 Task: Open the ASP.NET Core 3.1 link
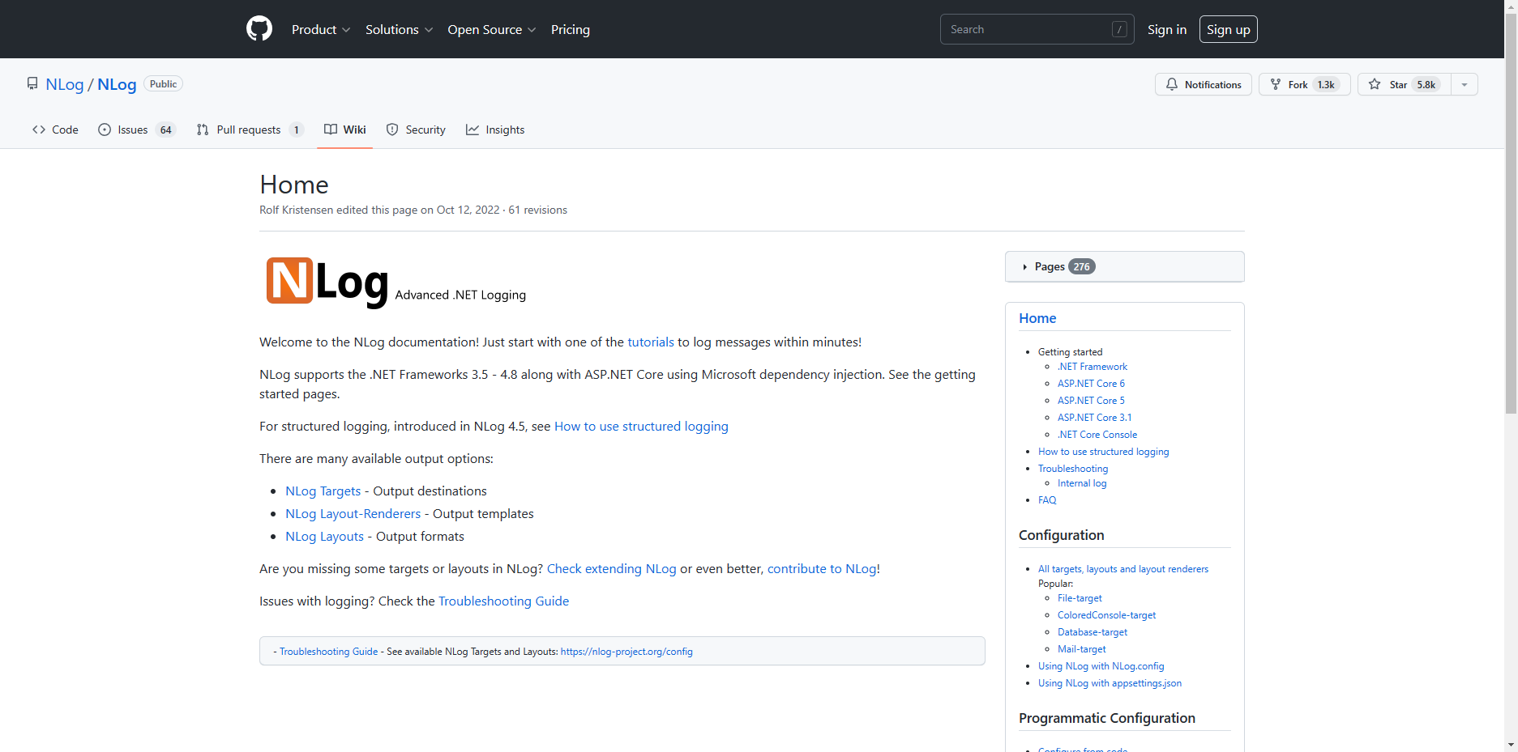tap(1094, 418)
